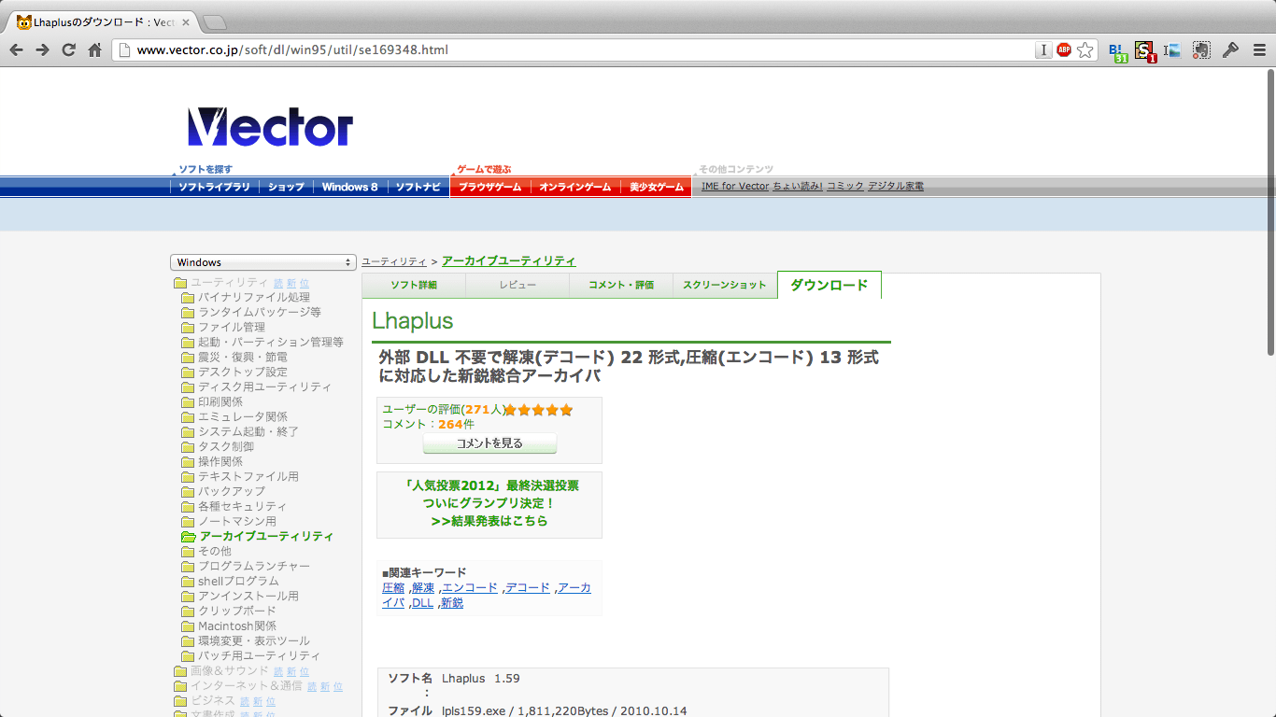Click the open folder icon beside アーカイブユーティリティ
The image size is (1276, 717).
(189, 537)
